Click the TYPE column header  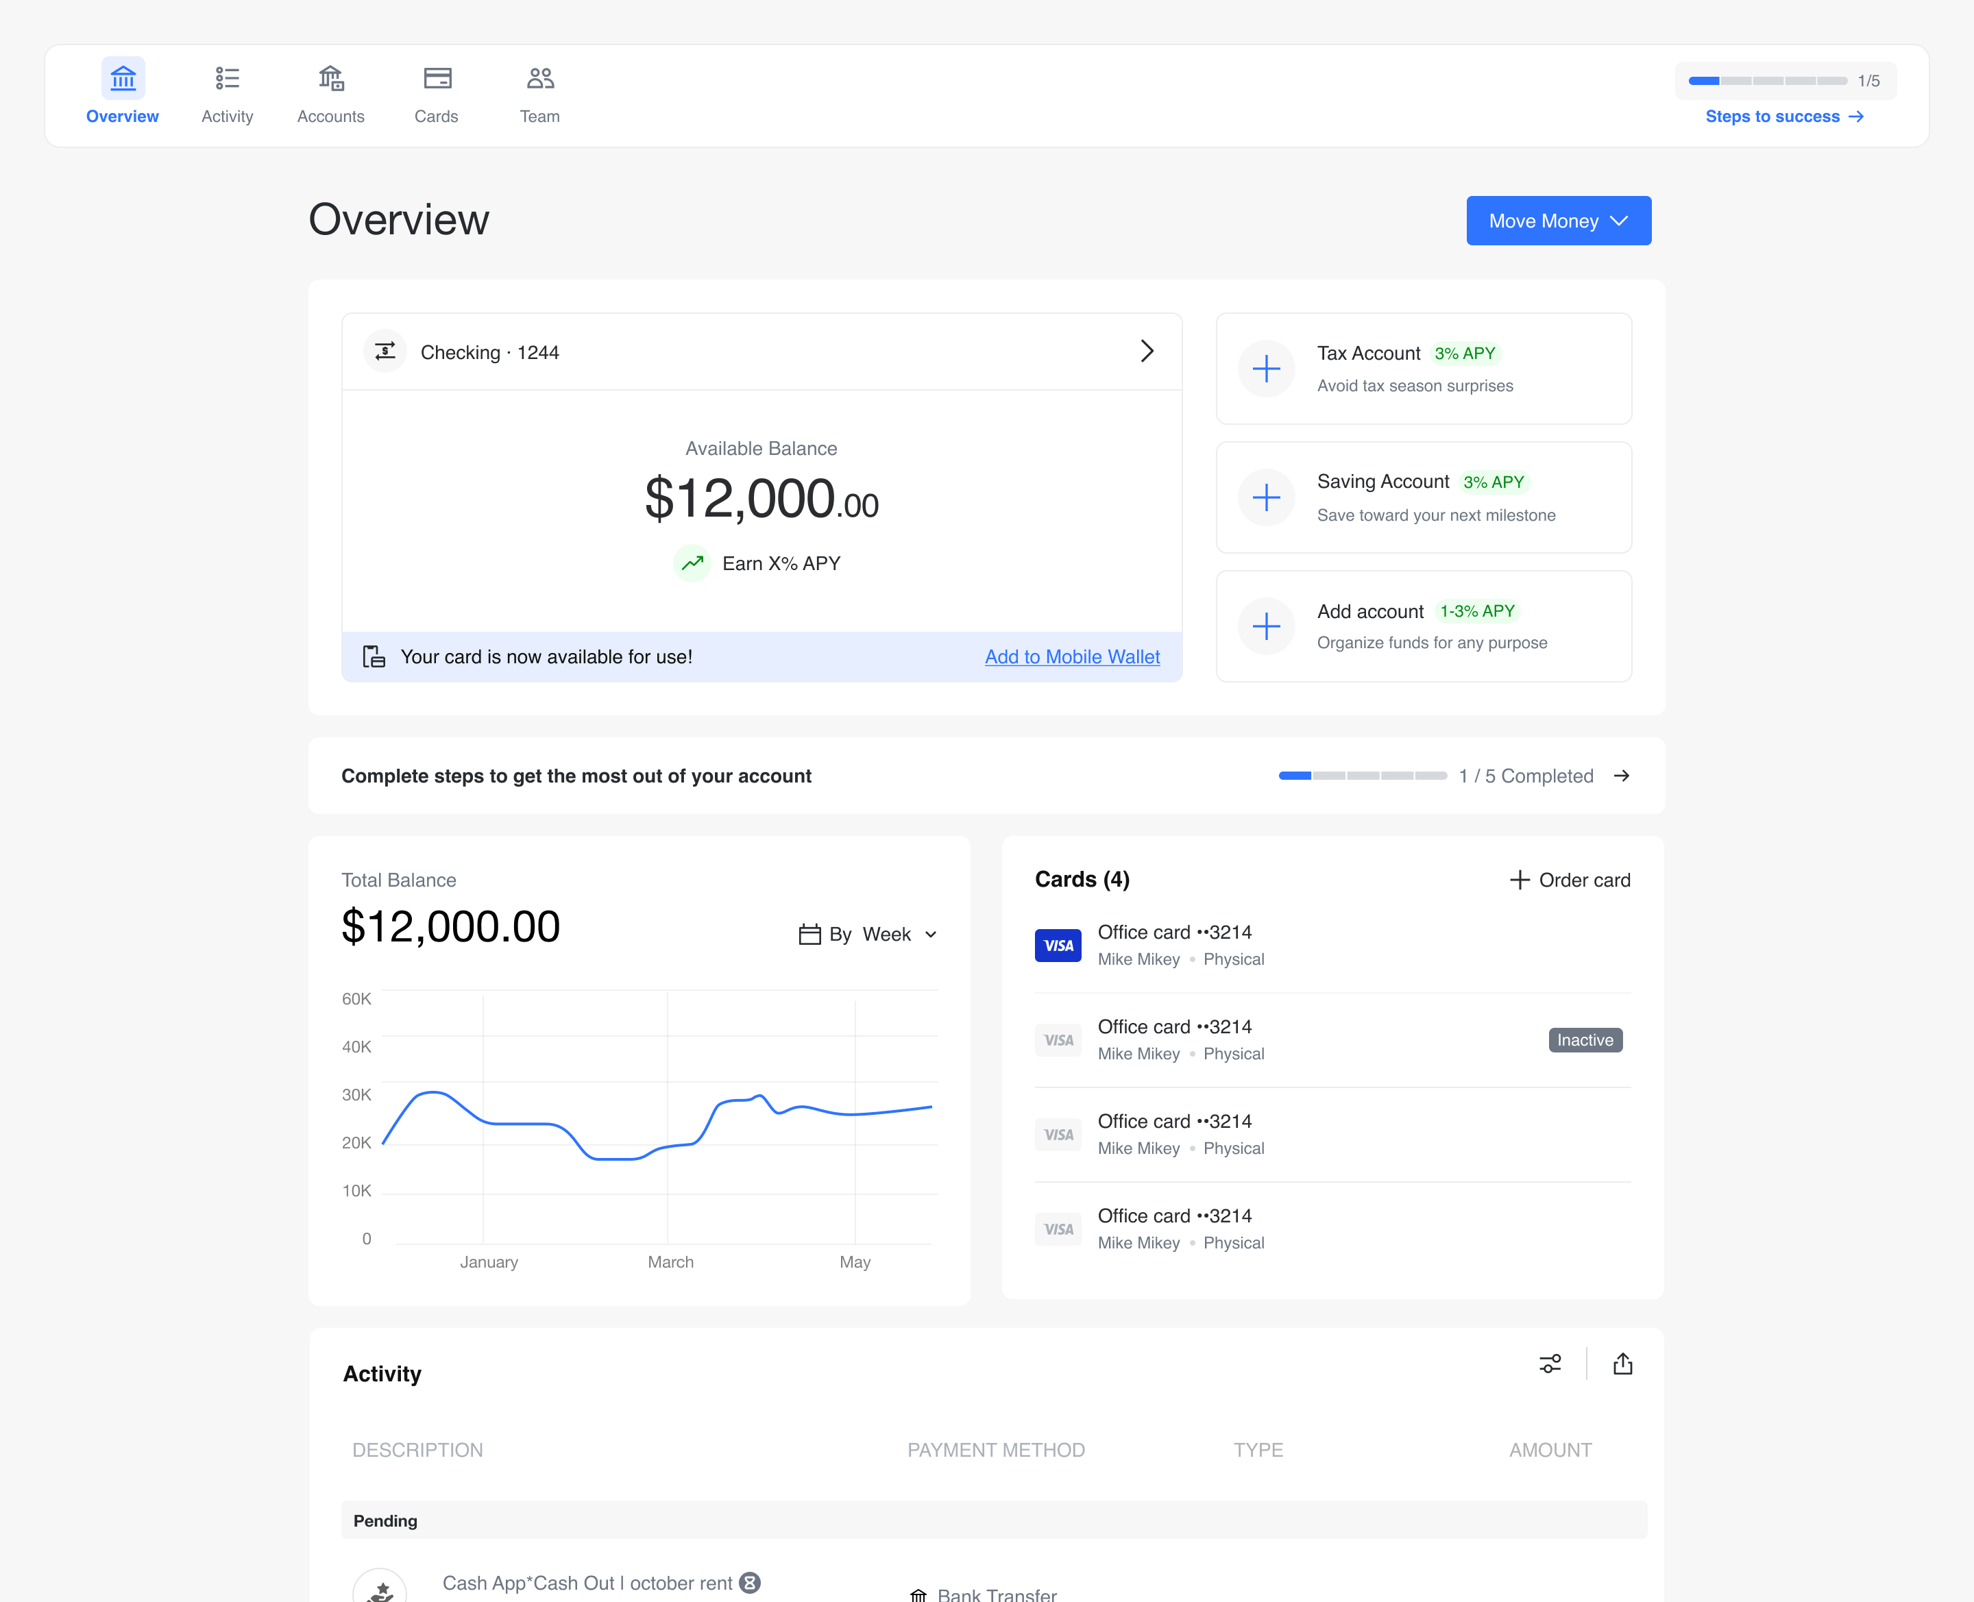click(1258, 1450)
